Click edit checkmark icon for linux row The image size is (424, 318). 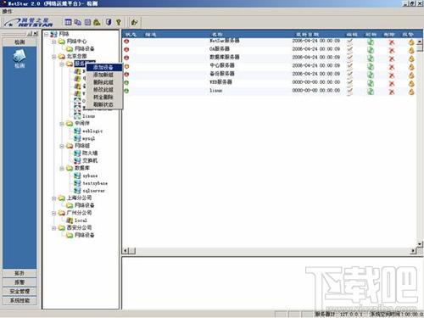click(350, 92)
